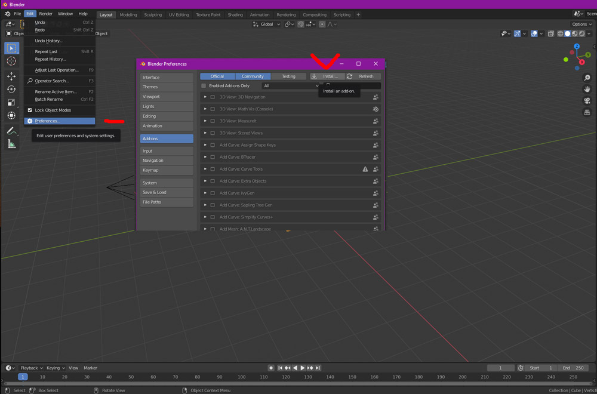Enable 3D View: 3D Navigation add-on
This screenshot has height=394, width=597.
[213, 97]
